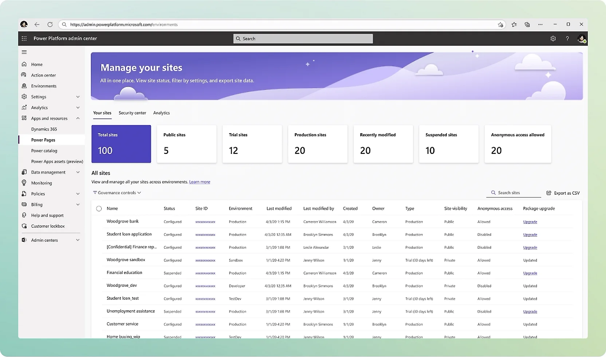Open browser more options ellipsis
Screen dimensions: 606x357
pyautogui.click(x=540, y=24)
